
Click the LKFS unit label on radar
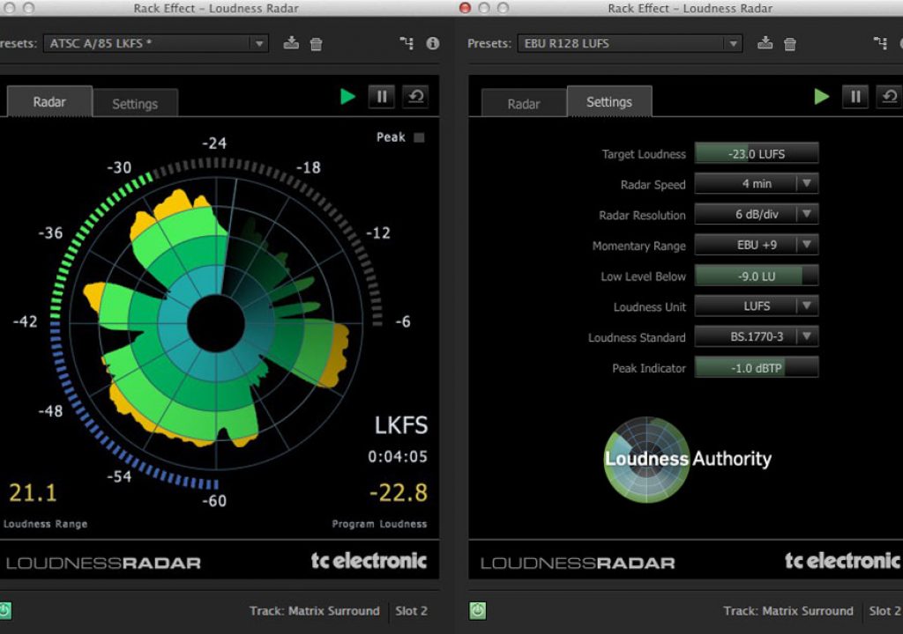tap(401, 425)
